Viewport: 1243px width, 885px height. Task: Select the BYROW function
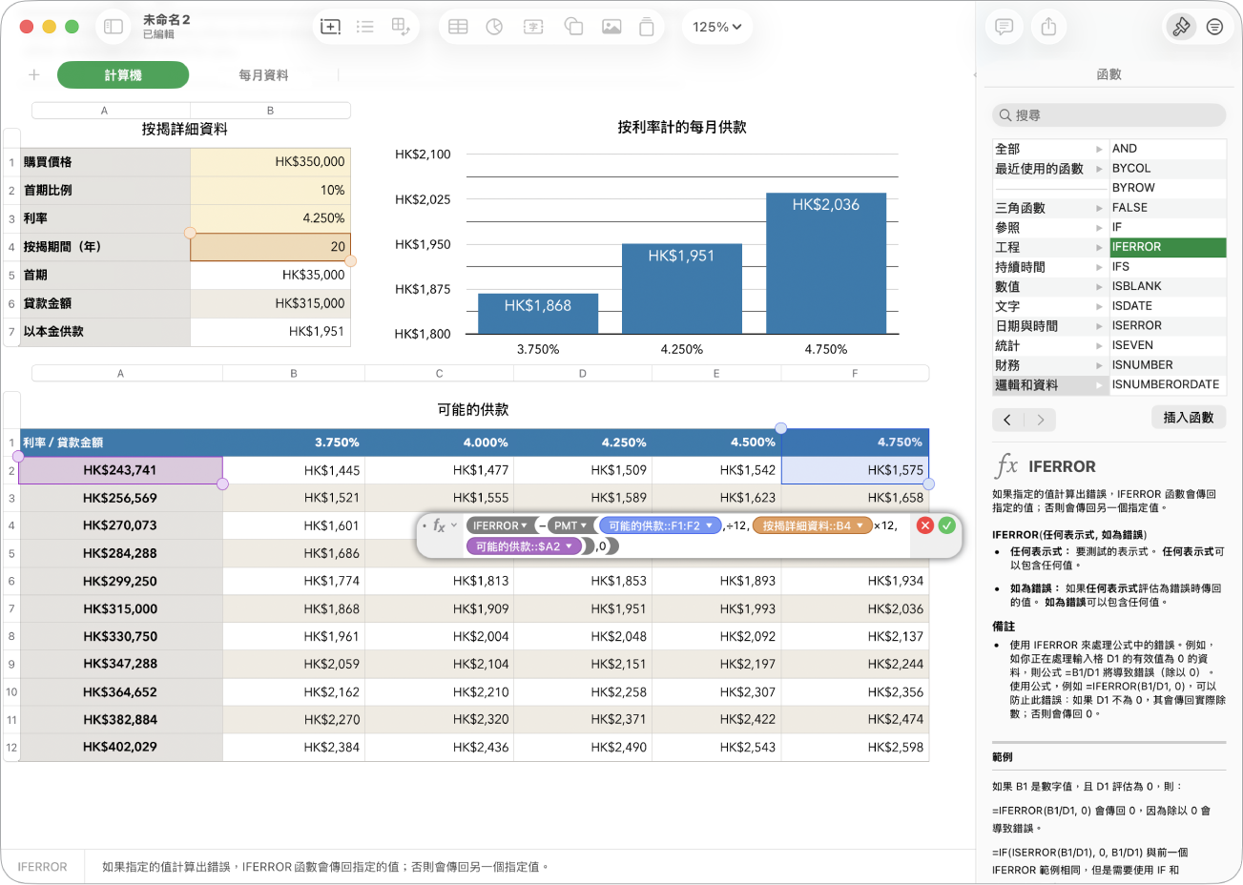[1168, 188]
